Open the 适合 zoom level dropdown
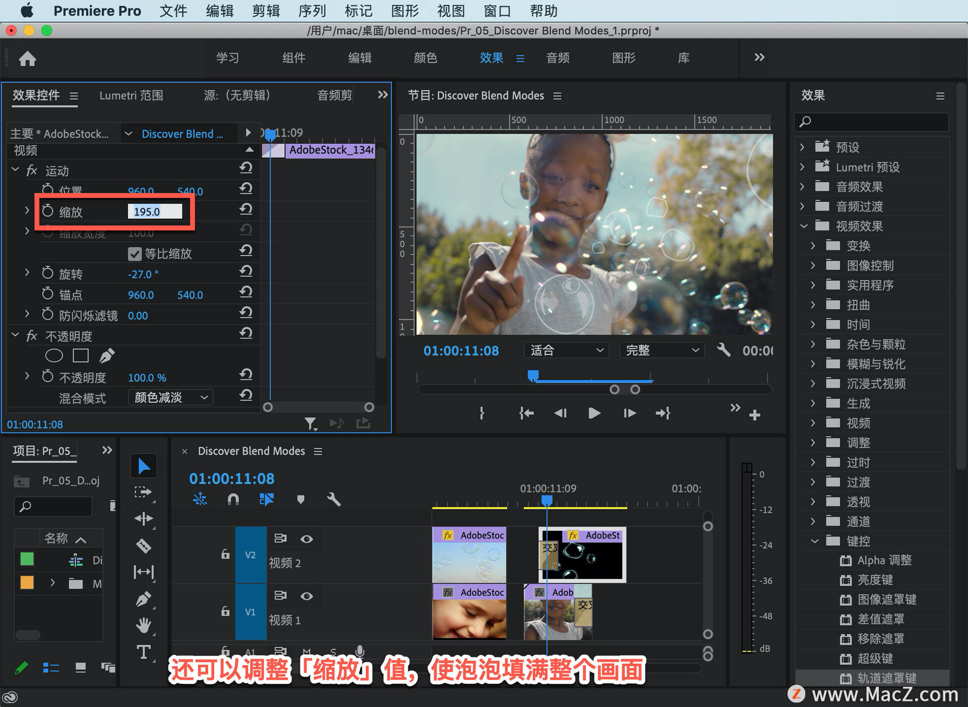The height and width of the screenshot is (707, 968). (x=566, y=350)
